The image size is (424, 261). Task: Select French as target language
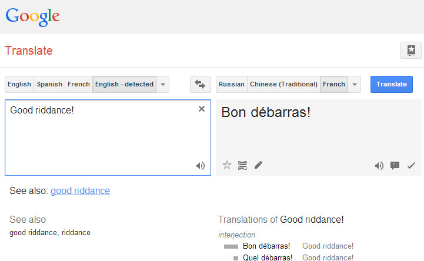tap(334, 84)
